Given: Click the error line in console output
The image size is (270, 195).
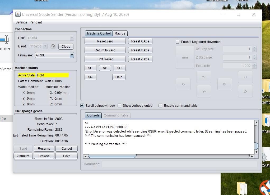Looking at the screenshot, I should tap(166, 131).
